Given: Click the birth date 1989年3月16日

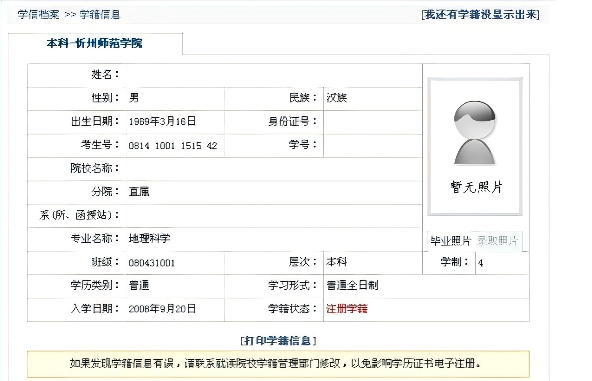Looking at the screenshot, I should coord(162,122).
